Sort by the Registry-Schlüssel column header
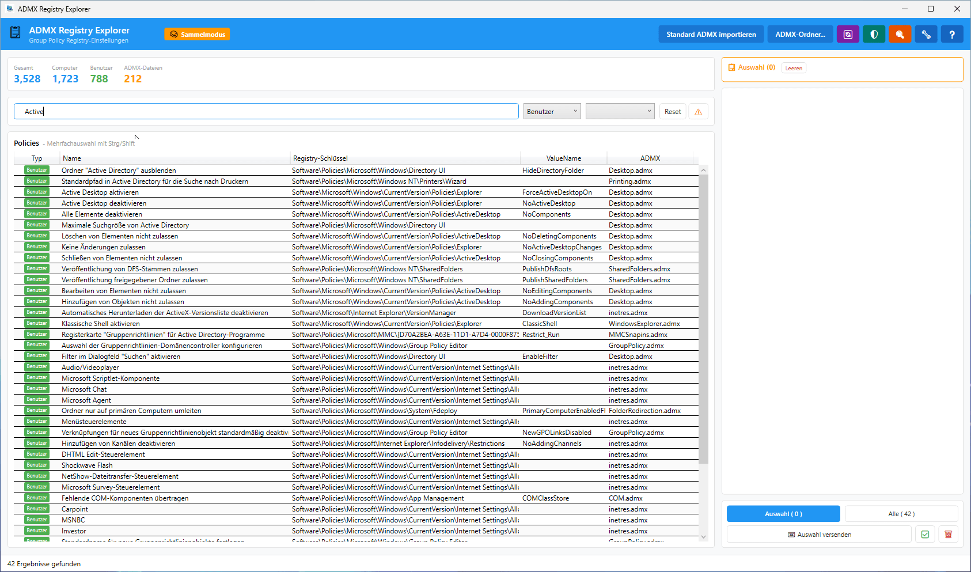971x572 pixels. [x=320, y=158]
